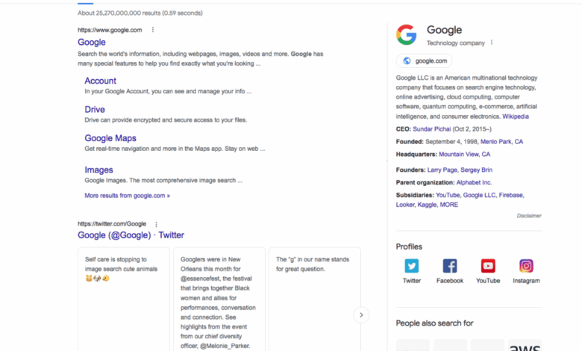Click the Alphabet Inc. parent organization link
The height and width of the screenshot is (351, 582).
coord(474,182)
